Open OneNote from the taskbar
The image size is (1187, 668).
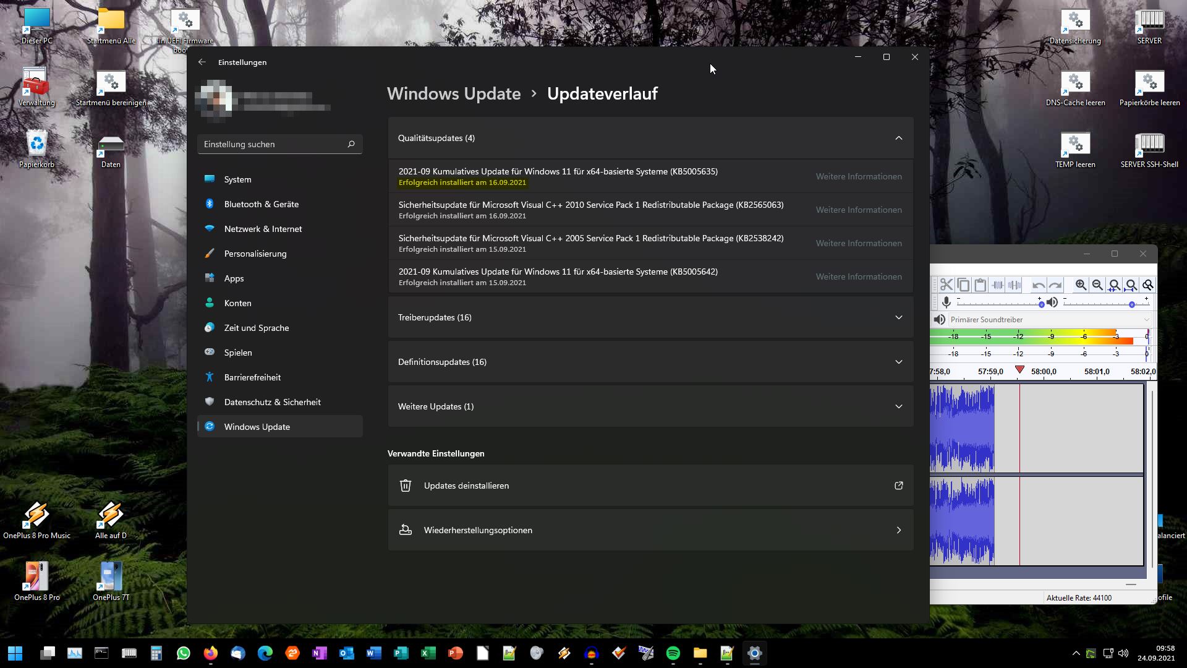[320, 653]
